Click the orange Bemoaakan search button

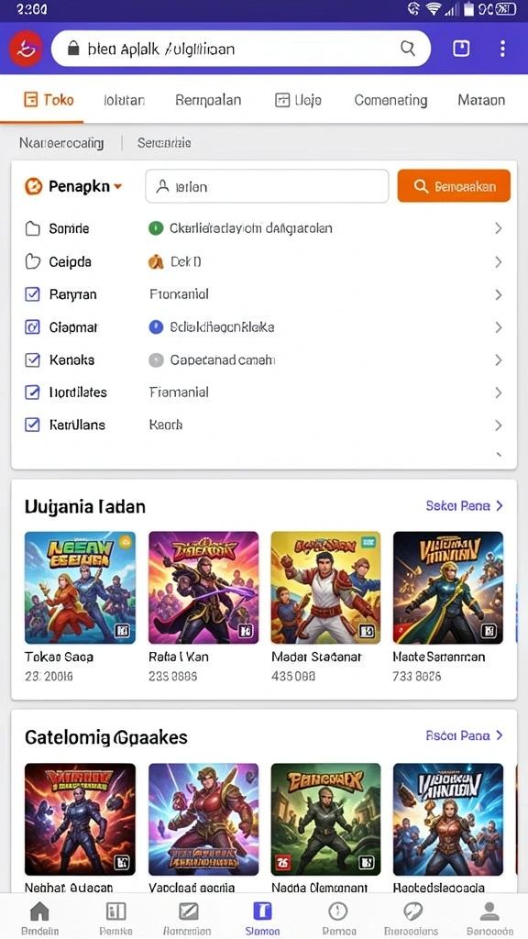454,186
